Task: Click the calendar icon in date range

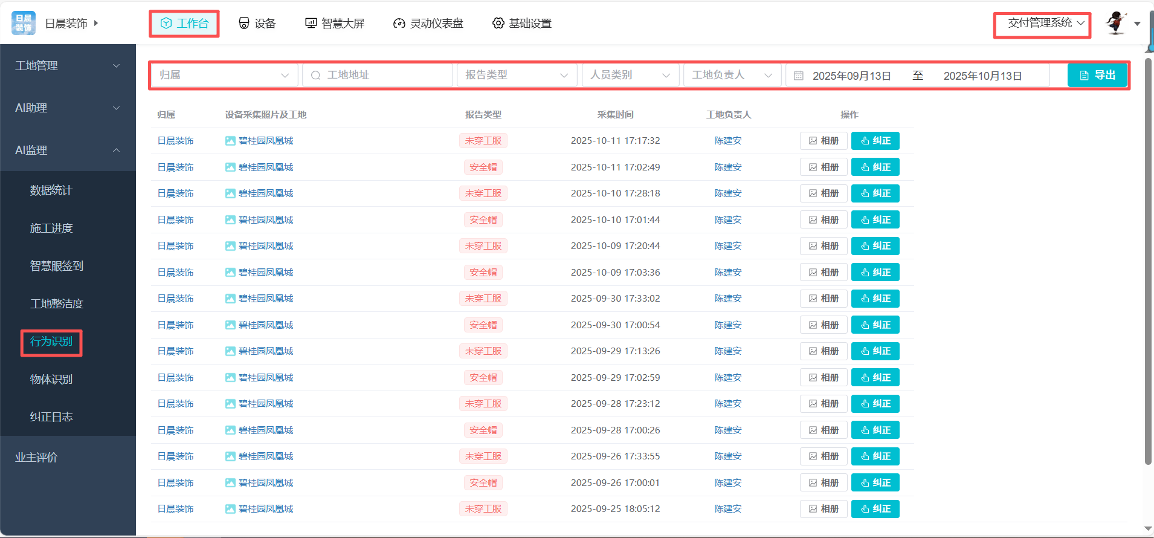Action: (x=799, y=76)
